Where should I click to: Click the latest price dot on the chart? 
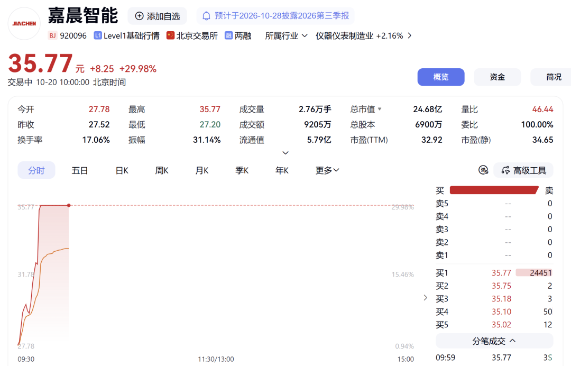click(x=69, y=205)
